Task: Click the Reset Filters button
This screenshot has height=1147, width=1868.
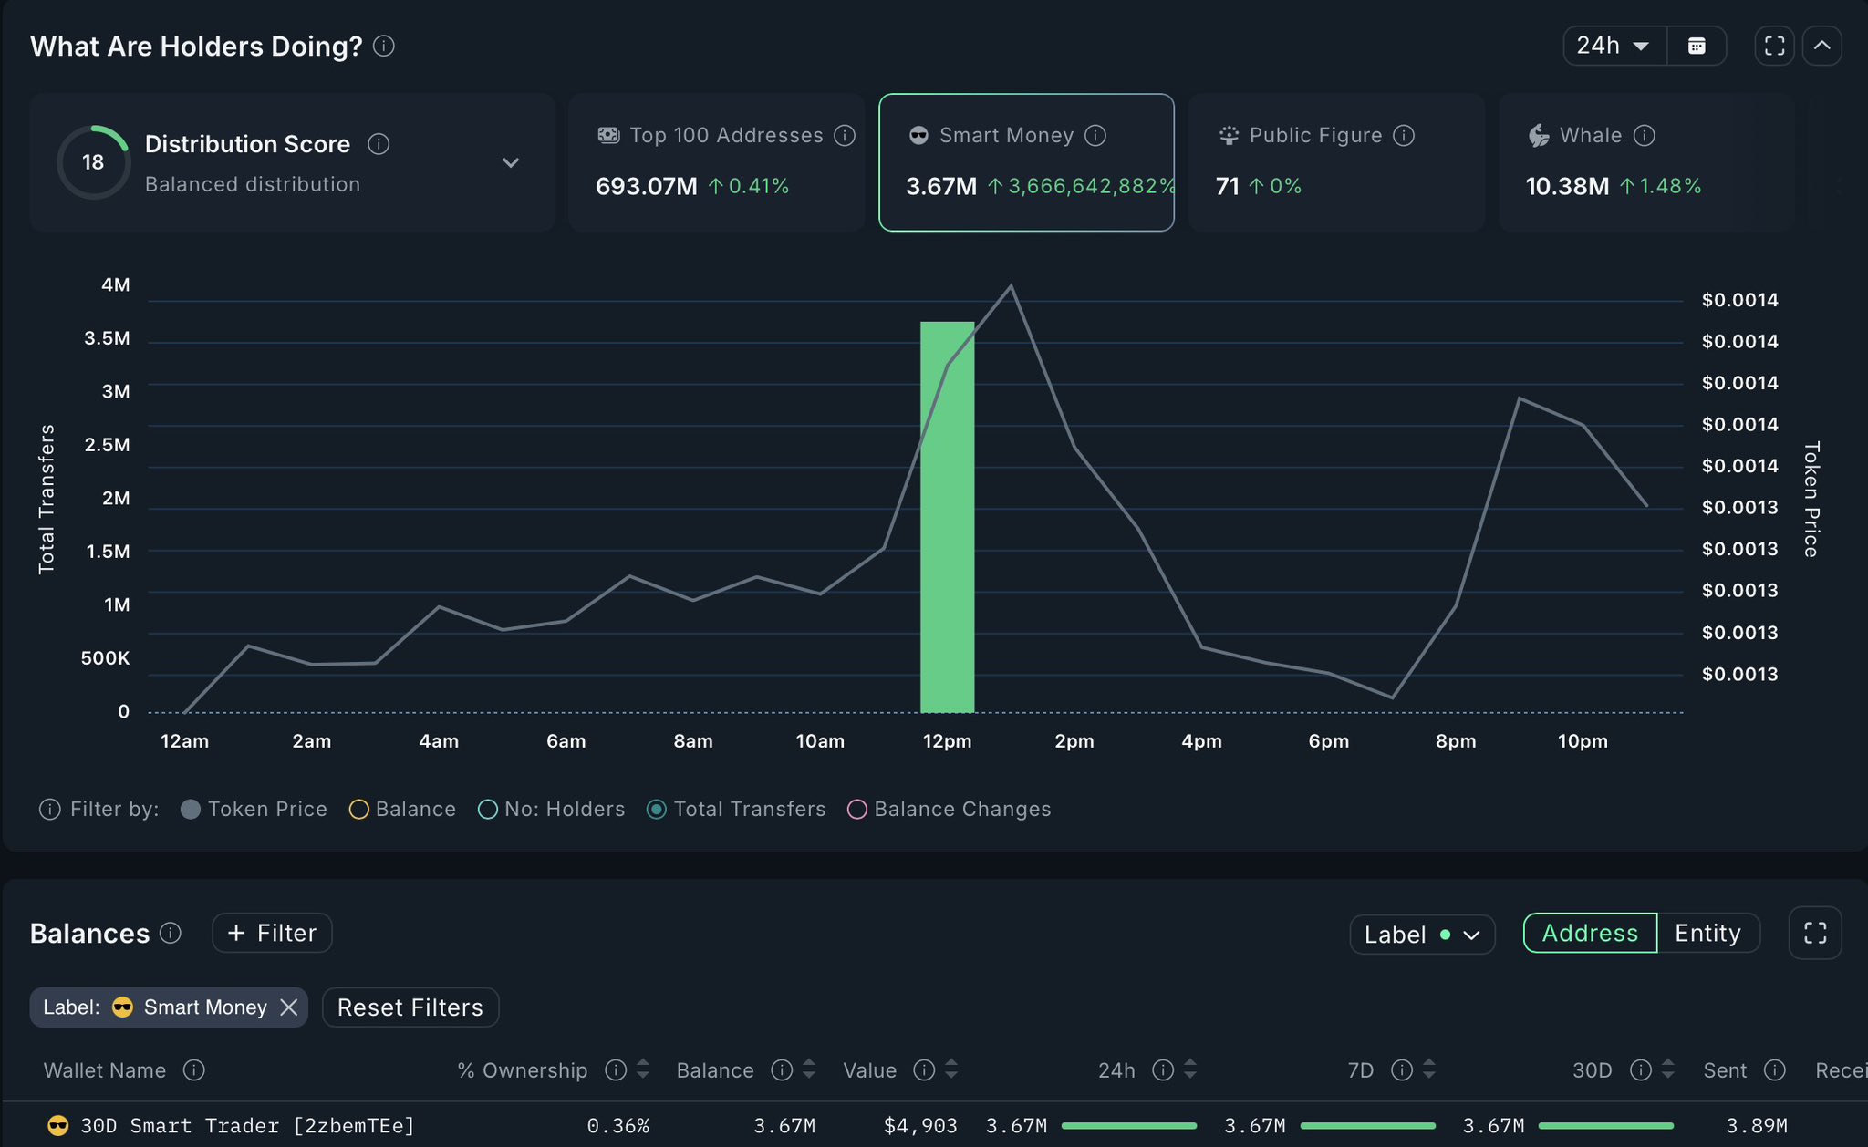Action: coord(410,1007)
